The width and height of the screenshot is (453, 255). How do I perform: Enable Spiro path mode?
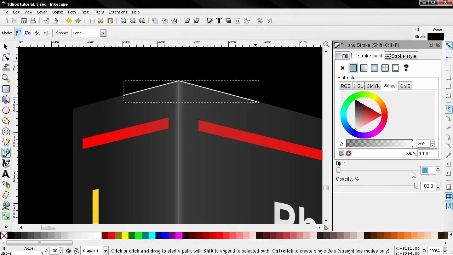(28, 33)
